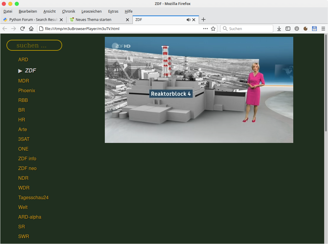Play the ZDF neo channel
Screen dimensions: 328x244
click(x=27, y=168)
